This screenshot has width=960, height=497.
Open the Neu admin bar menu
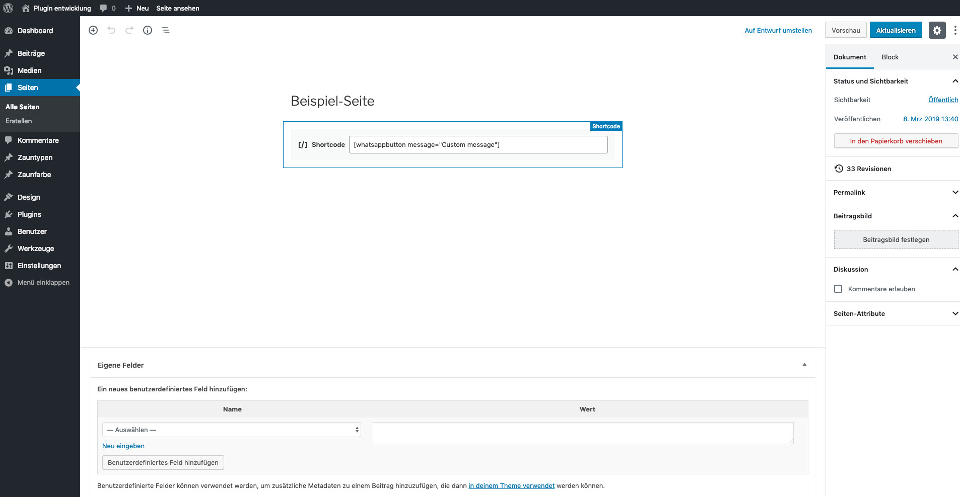(137, 8)
